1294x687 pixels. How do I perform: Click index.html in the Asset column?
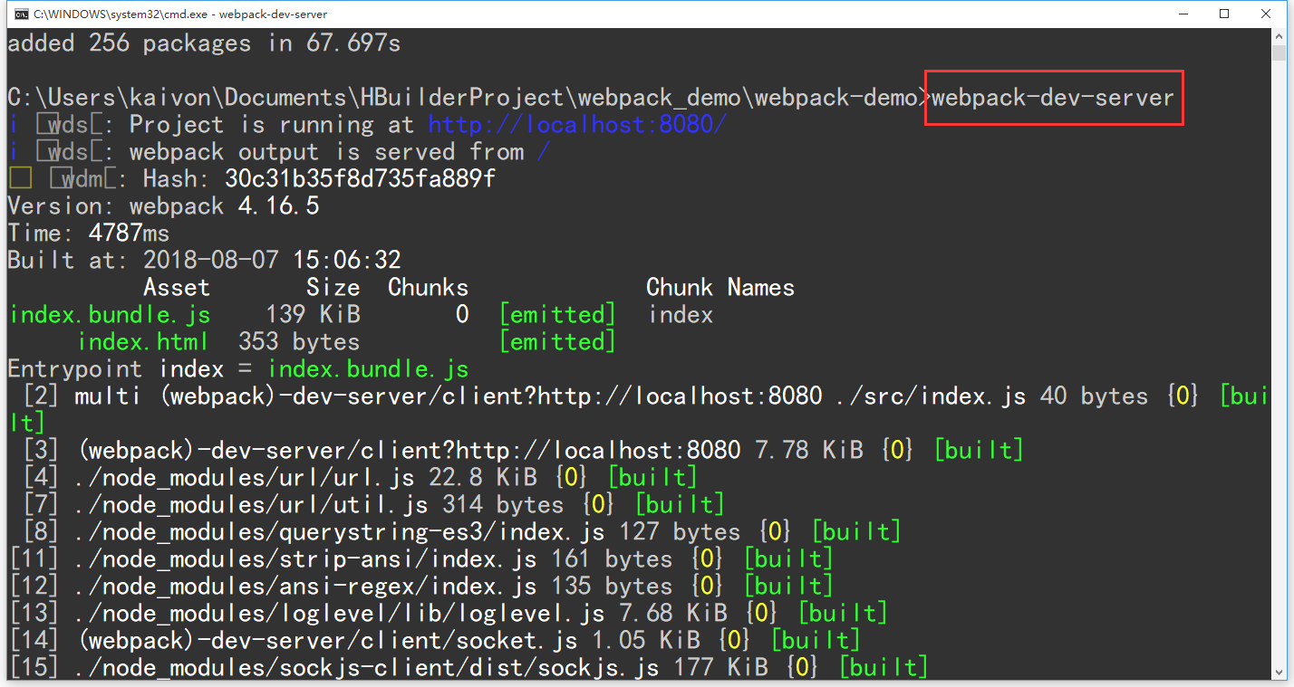[143, 341]
